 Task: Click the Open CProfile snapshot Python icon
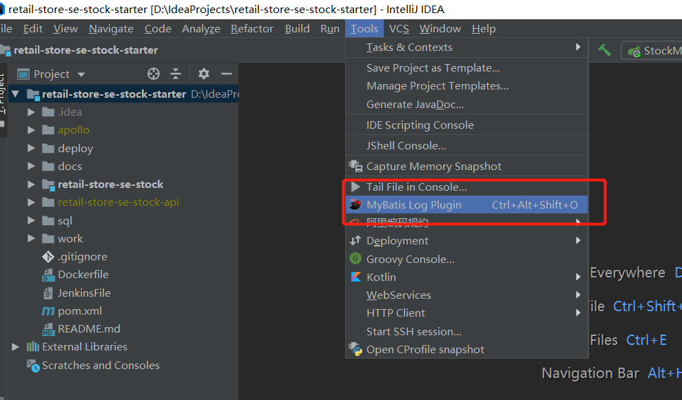coord(355,349)
